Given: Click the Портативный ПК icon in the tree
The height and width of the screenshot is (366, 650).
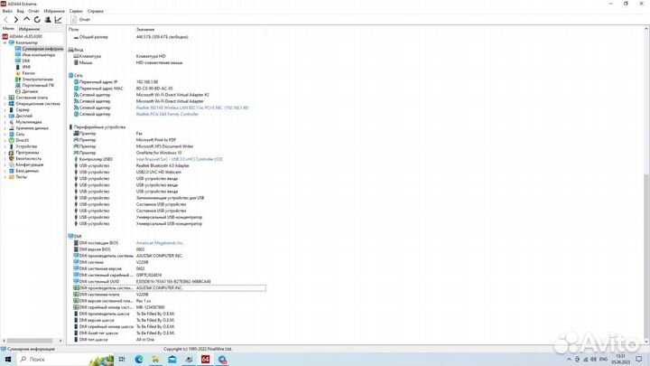Looking at the screenshot, I should pyautogui.click(x=18, y=85).
